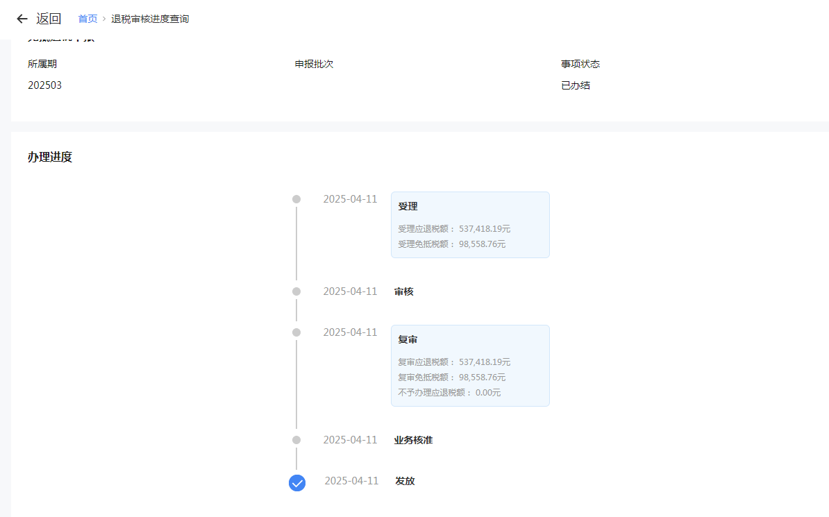Click the 办理进度 section heading
Screen dimensions: 829x517
click(50, 157)
